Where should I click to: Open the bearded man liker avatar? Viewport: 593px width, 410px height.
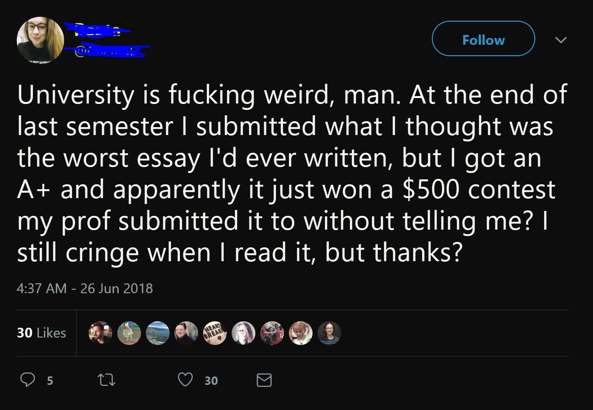101,333
